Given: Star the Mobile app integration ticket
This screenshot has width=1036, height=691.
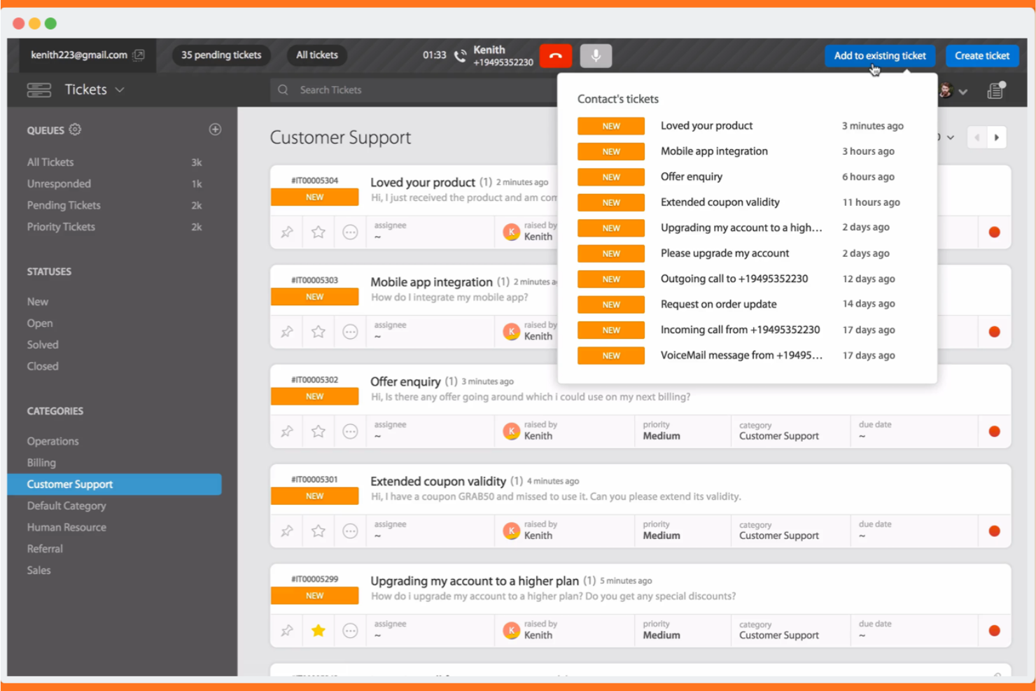Looking at the screenshot, I should (318, 331).
